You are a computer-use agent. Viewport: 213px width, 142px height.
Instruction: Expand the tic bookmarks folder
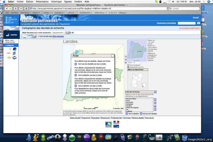point(113,13)
